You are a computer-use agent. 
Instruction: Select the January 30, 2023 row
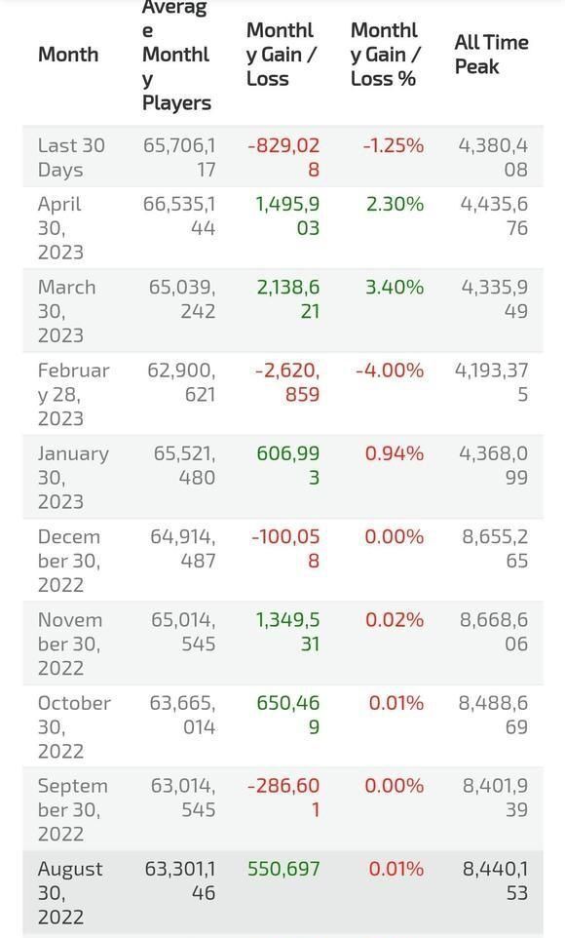pos(282,478)
